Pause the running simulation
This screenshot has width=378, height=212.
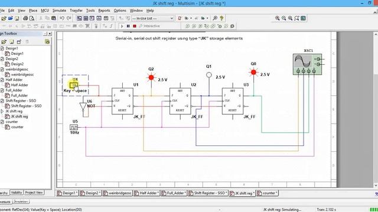coord(128,26)
